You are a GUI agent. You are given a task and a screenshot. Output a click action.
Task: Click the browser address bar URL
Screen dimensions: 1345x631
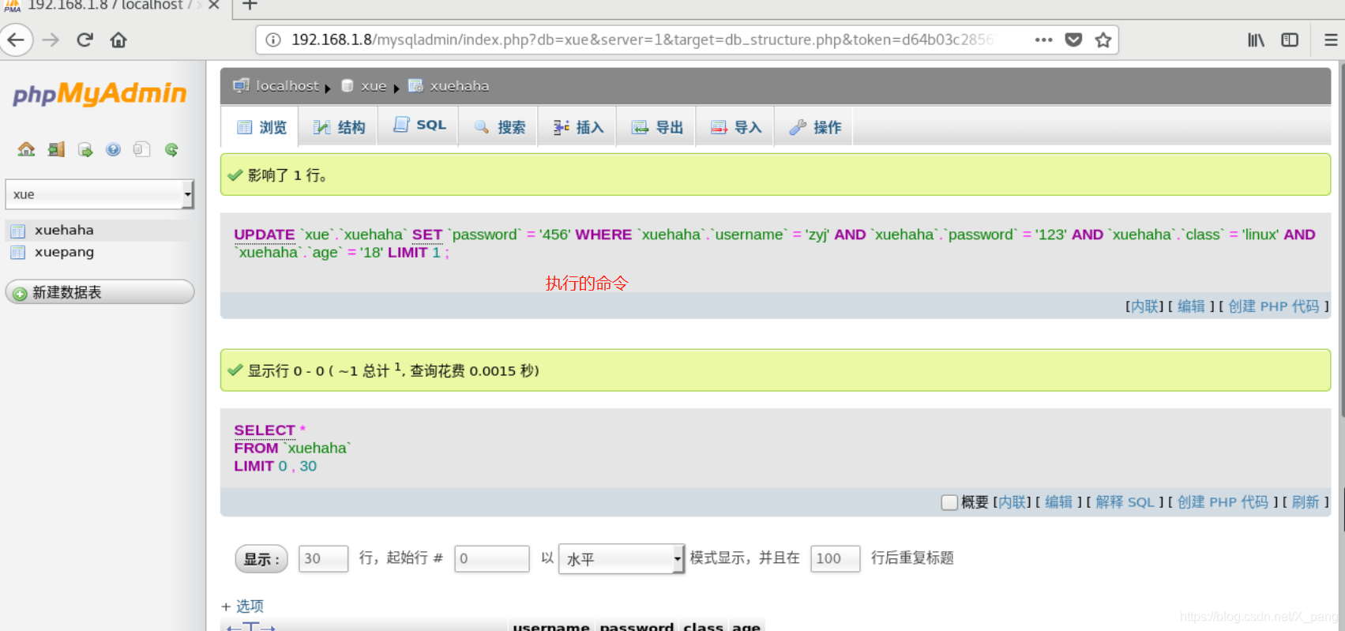coord(642,39)
